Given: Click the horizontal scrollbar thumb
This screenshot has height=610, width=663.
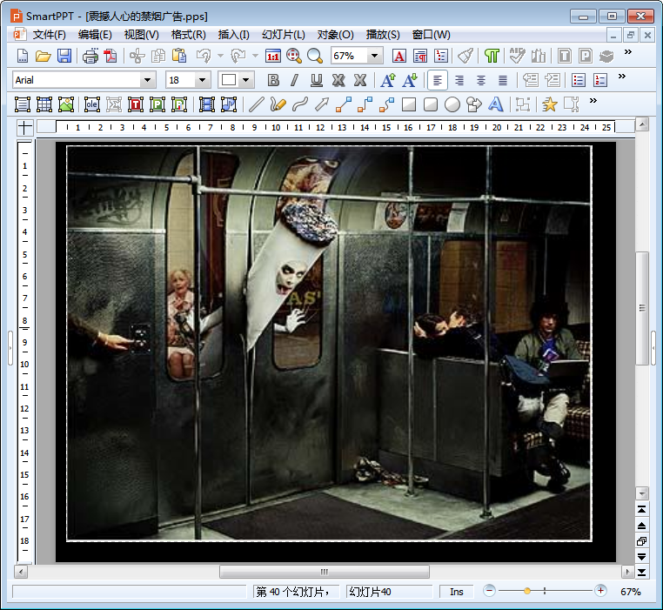Looking at the screenshot, I should pos(324,572).
